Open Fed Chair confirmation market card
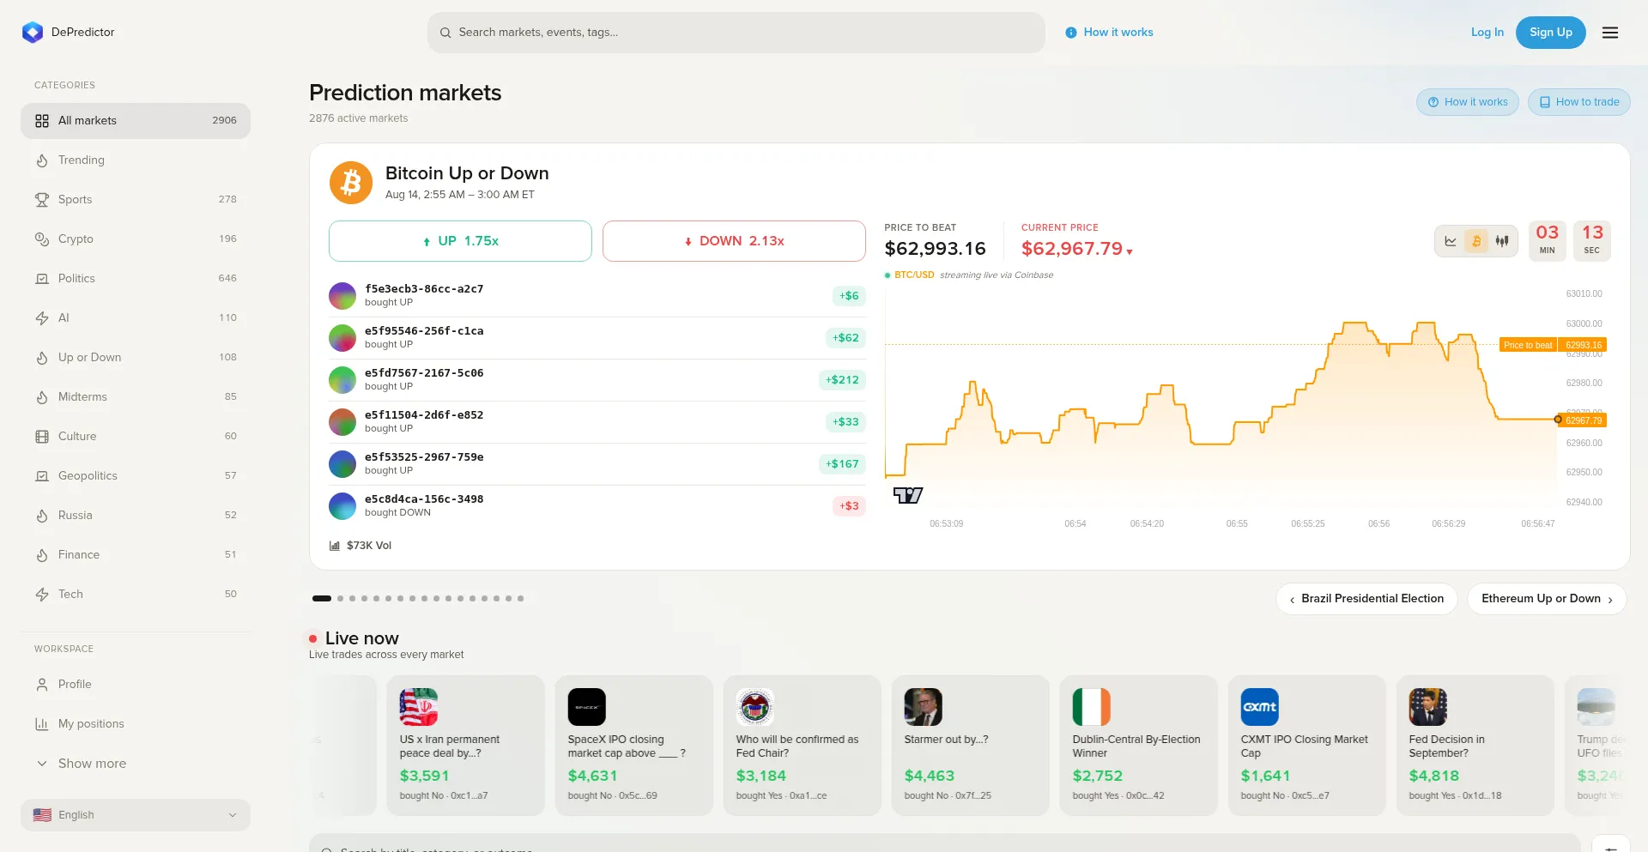The height and width of the screenshot is (852, 1648). [802, 745]
